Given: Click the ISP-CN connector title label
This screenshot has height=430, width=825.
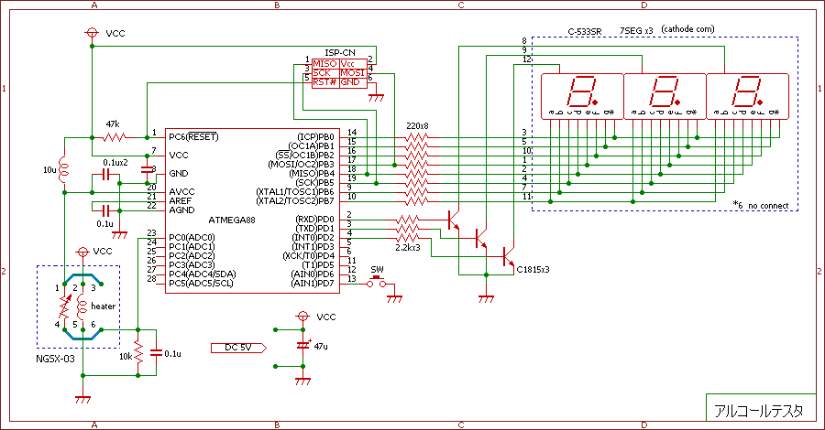Looking at the screenshot, I should point(340,52).
